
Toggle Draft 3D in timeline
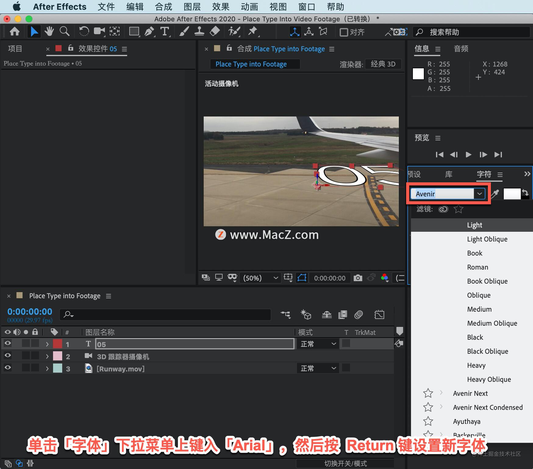click(306, 314)
